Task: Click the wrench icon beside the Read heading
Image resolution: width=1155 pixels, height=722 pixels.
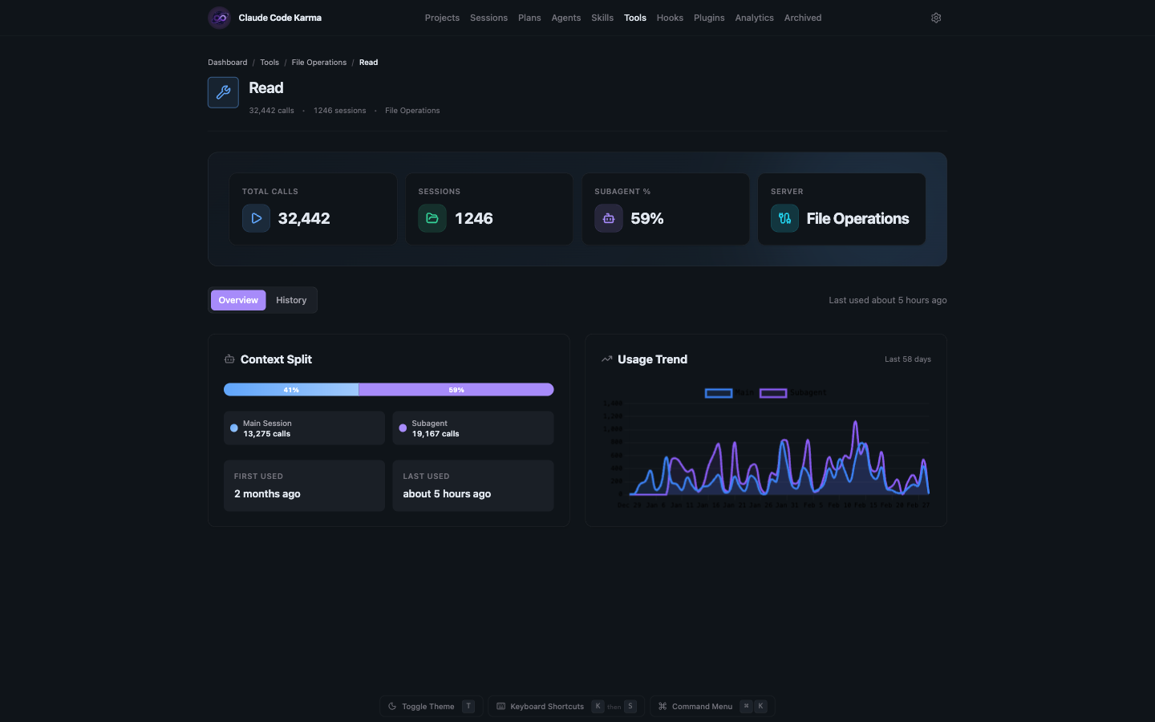Action: click(x=223, y=92)
